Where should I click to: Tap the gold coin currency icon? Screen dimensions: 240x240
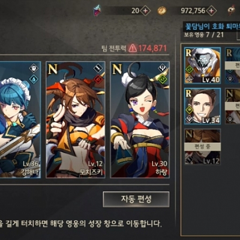161,11
